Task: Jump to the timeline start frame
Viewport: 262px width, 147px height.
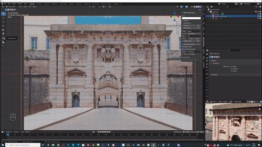Action: tap(98, 132)
